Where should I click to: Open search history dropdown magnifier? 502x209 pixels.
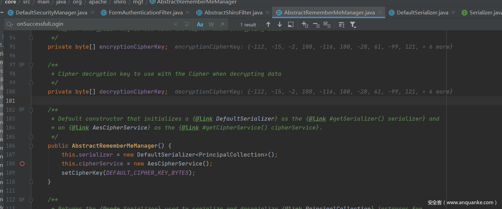click(10, 24)
